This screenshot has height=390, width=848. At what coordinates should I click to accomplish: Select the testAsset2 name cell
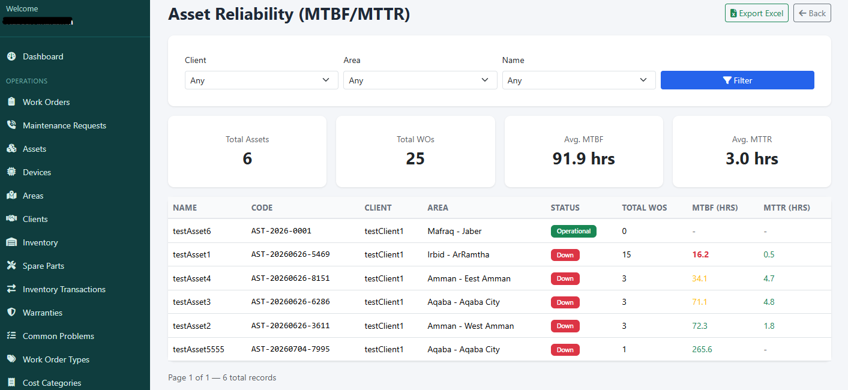[192, 326]
